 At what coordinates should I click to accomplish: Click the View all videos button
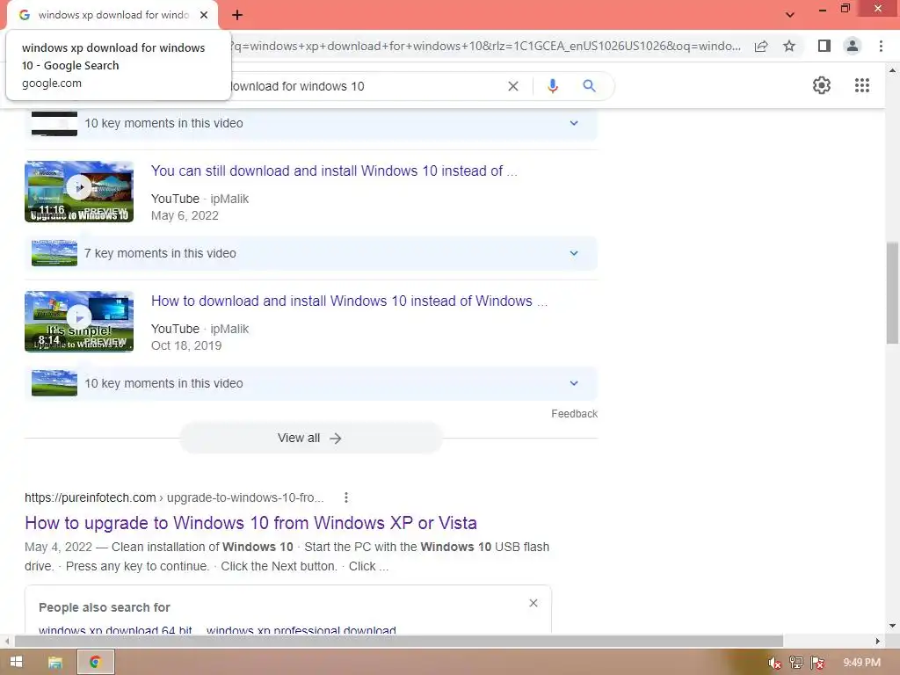click(x=311, y=438)
